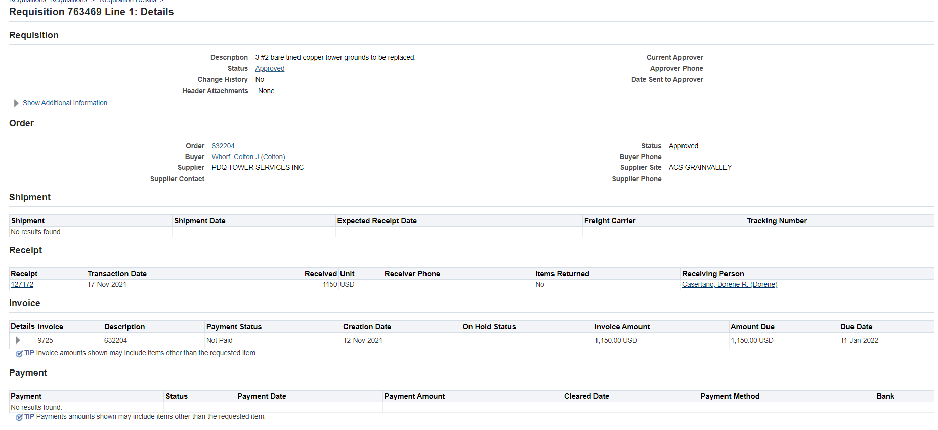The image size is (938, 430).
Task: Select the invoice number 9725 cell
Action: coord(45,340)
